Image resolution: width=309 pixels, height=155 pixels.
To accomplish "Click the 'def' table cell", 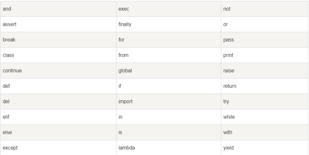I will [x=6, y=86].
